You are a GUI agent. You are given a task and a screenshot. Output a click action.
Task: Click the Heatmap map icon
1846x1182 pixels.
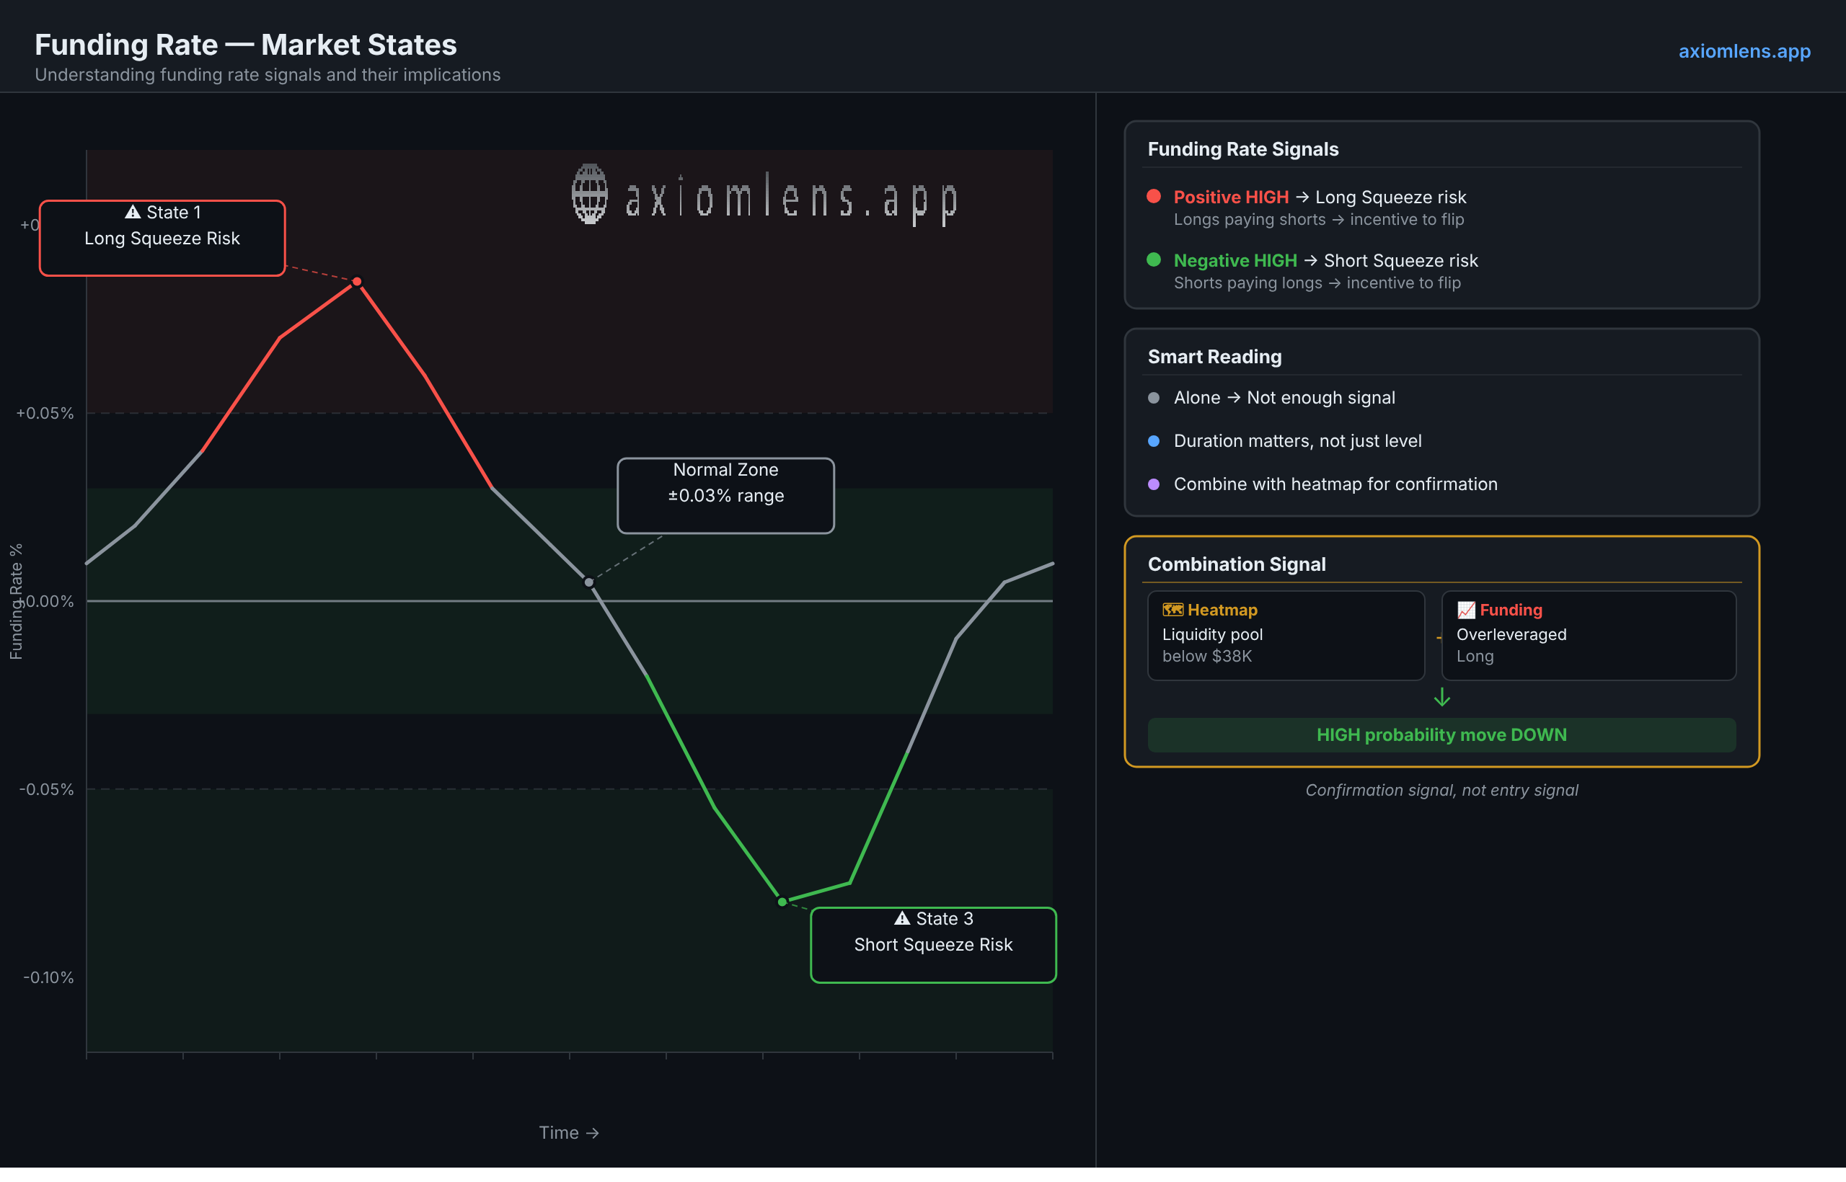[1172, 610]
